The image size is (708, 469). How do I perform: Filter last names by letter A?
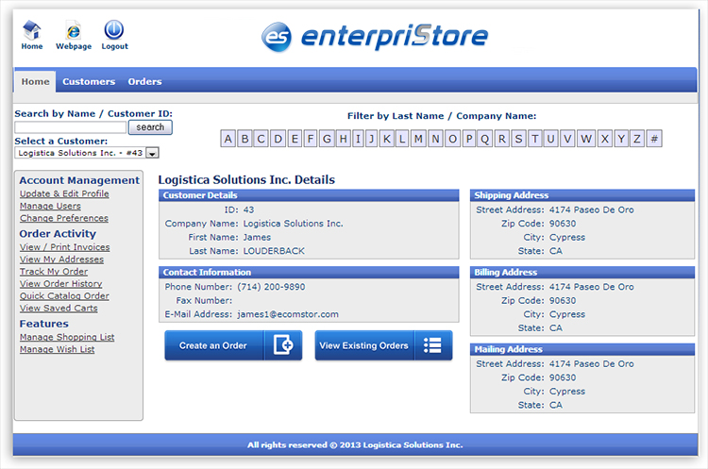coord(228,139)
